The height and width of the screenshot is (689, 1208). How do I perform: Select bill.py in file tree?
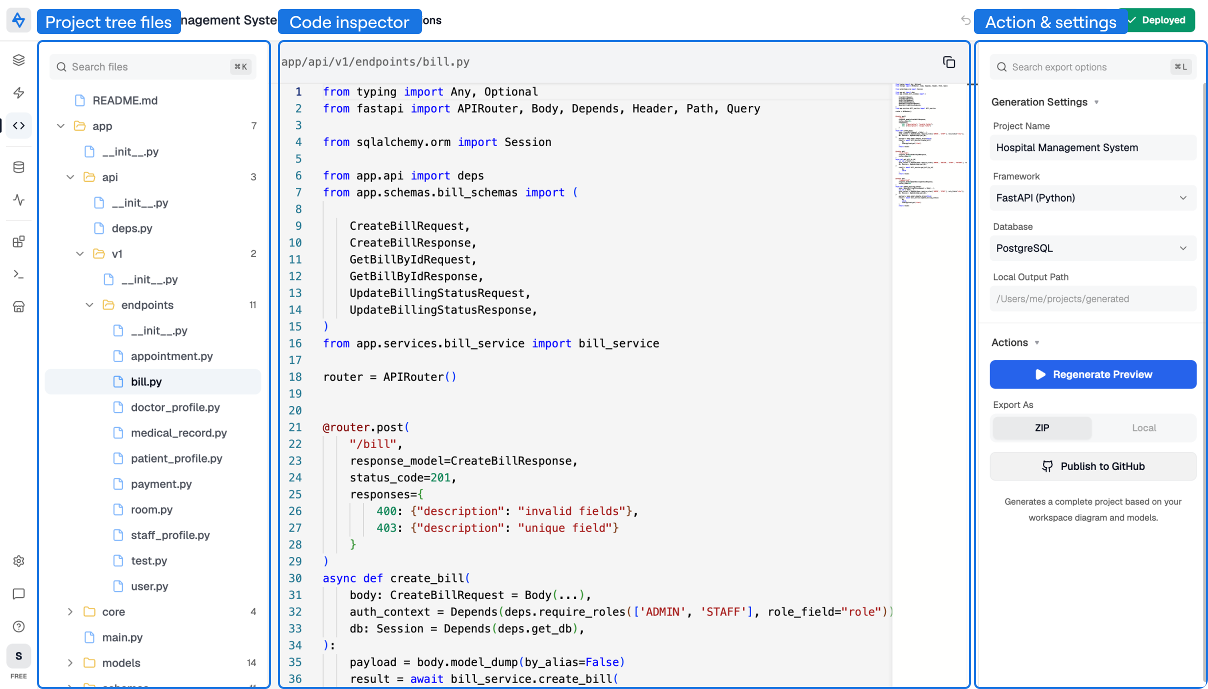coord(153,381)
